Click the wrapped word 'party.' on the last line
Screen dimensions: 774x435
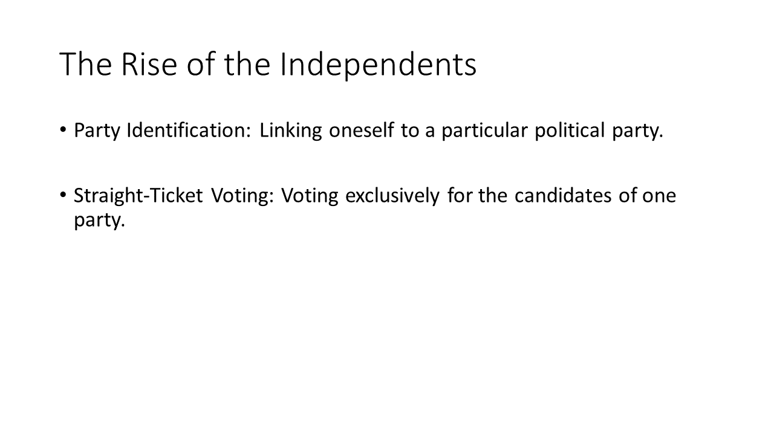click(99, 221)
